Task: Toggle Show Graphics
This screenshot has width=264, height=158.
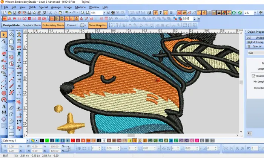Action: click(98, 25)
